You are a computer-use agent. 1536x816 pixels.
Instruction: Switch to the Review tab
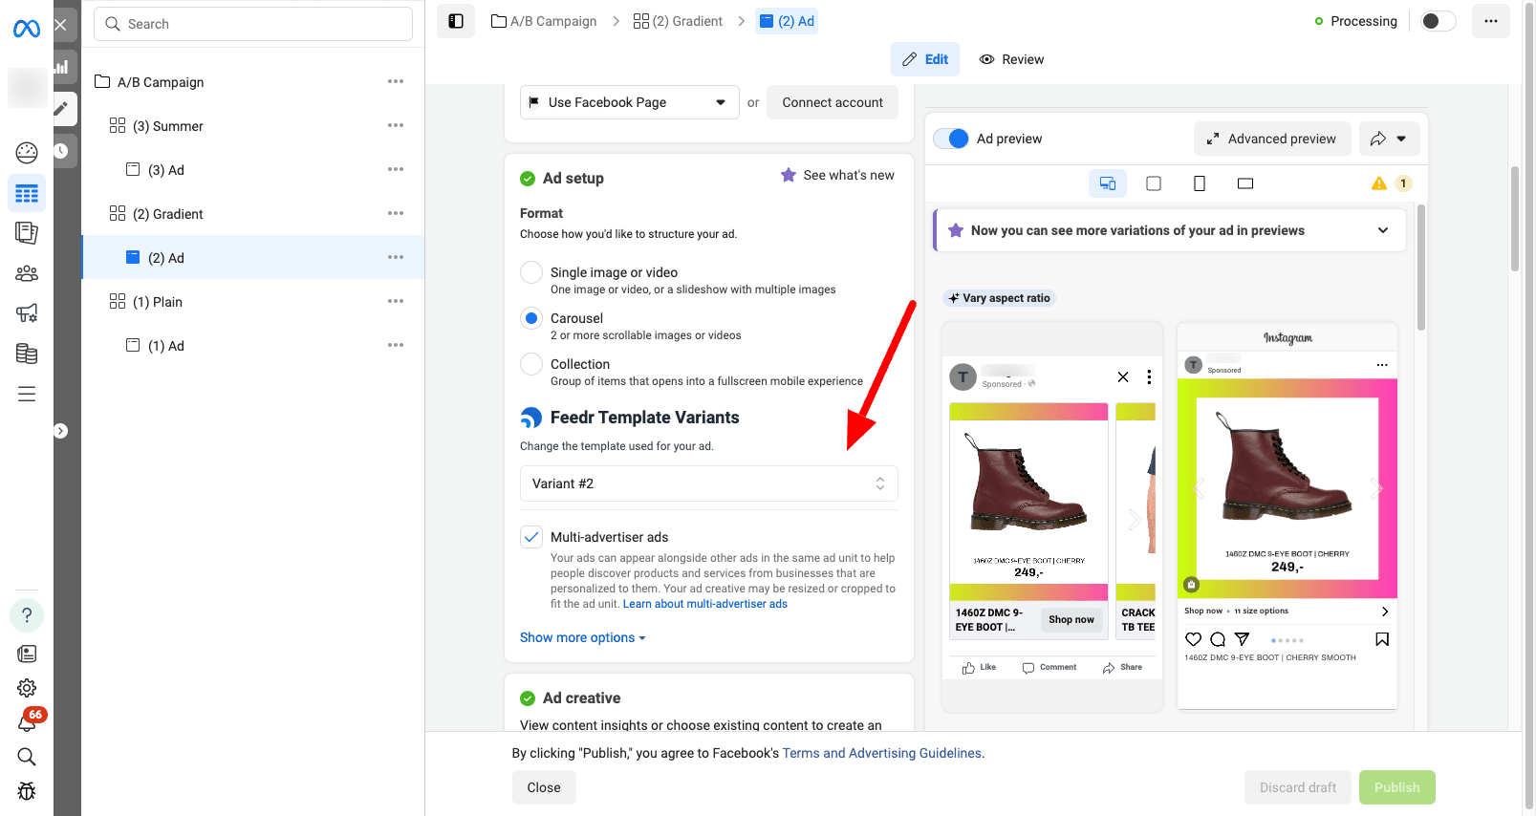1012,59
